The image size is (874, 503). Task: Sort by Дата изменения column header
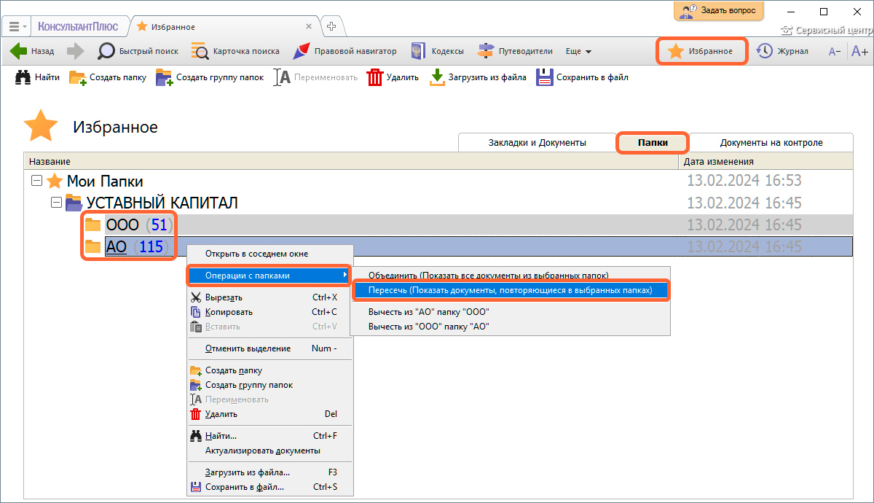pyautogui.click(x=766, y=161)
